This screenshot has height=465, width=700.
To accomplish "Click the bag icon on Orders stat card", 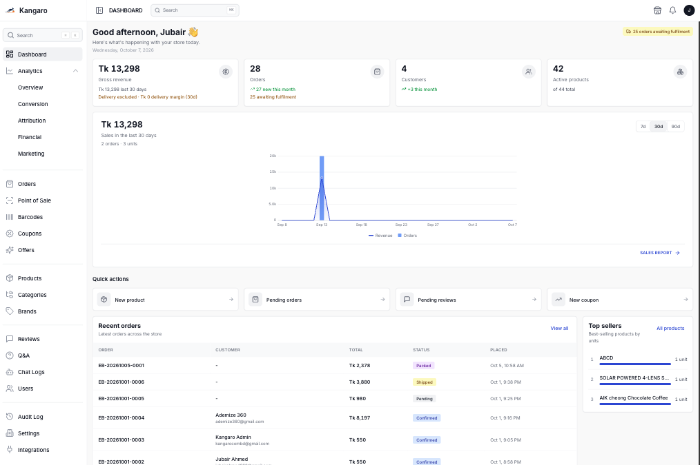I will click(377, 72).
